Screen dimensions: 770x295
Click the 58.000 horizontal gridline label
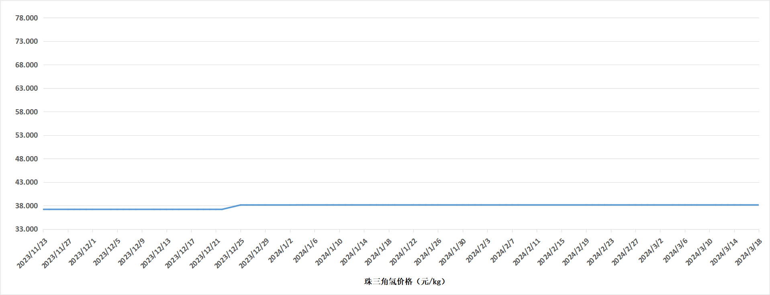[27, 112]
